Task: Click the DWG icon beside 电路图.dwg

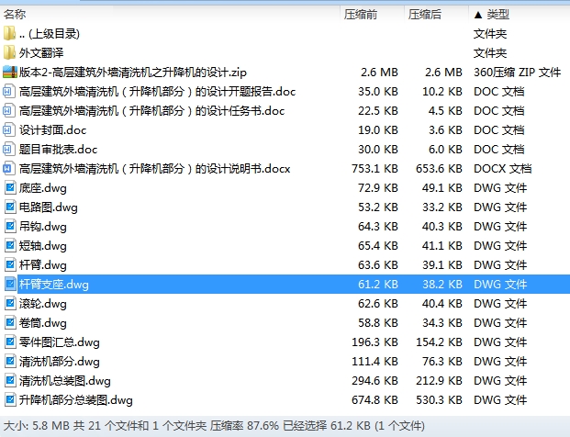Action: [x=10, y=207]
